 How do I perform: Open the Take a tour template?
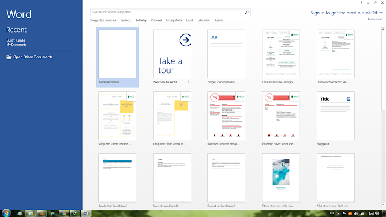coord(172,54)
